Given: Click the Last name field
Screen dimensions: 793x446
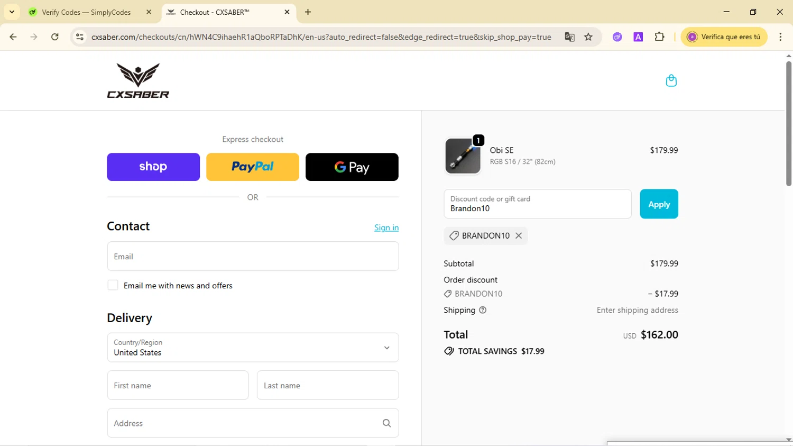Looking at the screenshot, I should coord(328,385).
